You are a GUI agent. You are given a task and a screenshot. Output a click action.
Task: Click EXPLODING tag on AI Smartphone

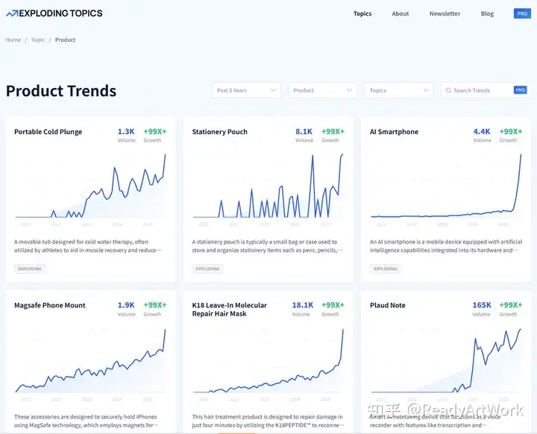[x=386, y=269]
